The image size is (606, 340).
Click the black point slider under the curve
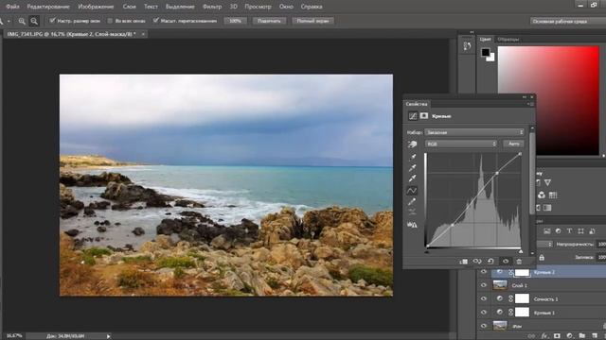427,252
